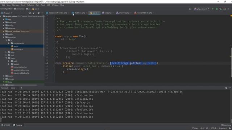Expand the config folder arrow
232x130 pixels.
[x=4, y=25]
